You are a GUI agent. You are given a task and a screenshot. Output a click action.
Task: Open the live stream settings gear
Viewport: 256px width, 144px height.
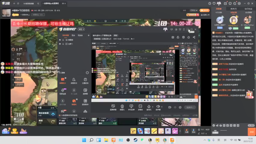[x=180, y=107]
